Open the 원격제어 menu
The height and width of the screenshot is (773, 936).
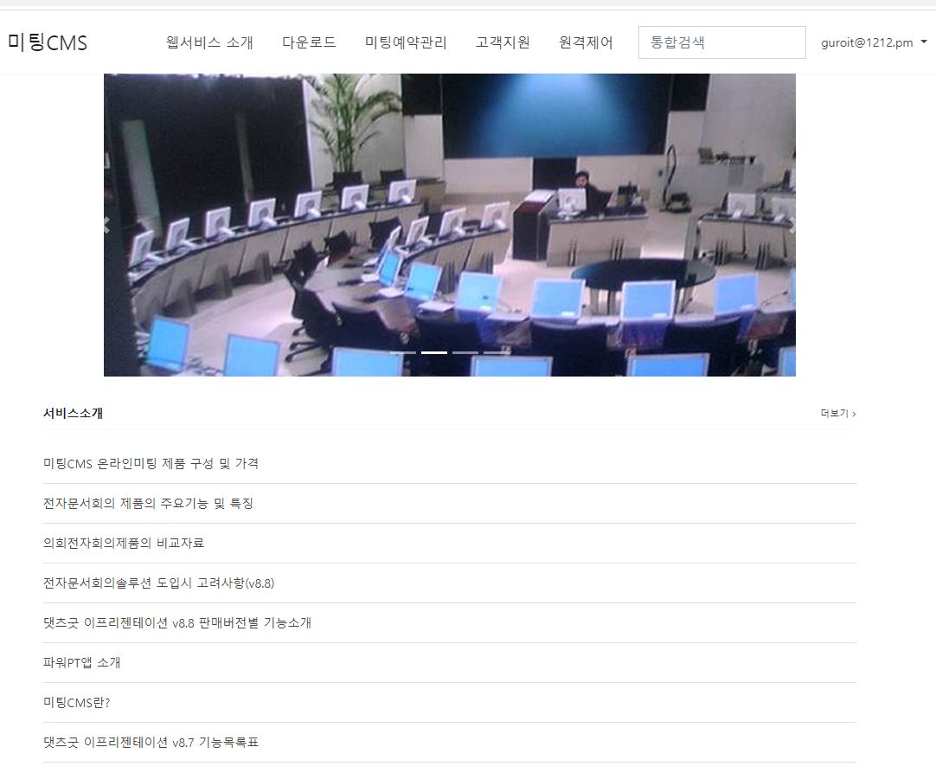(587, 42)
